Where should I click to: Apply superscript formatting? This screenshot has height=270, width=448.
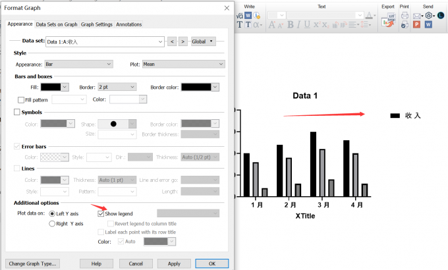pyautogui.click(x=316, y=25)
